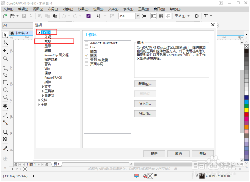
Task: Select the Freehand curve tool
Action: click(x=5, y=68)
